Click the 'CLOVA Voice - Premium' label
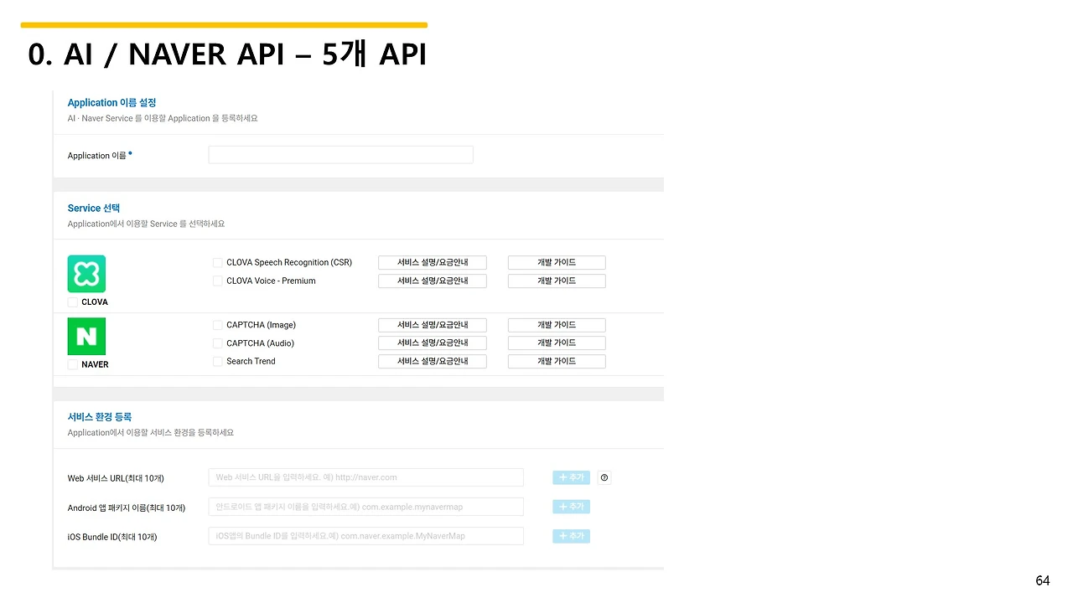 [x=271, y=281]
